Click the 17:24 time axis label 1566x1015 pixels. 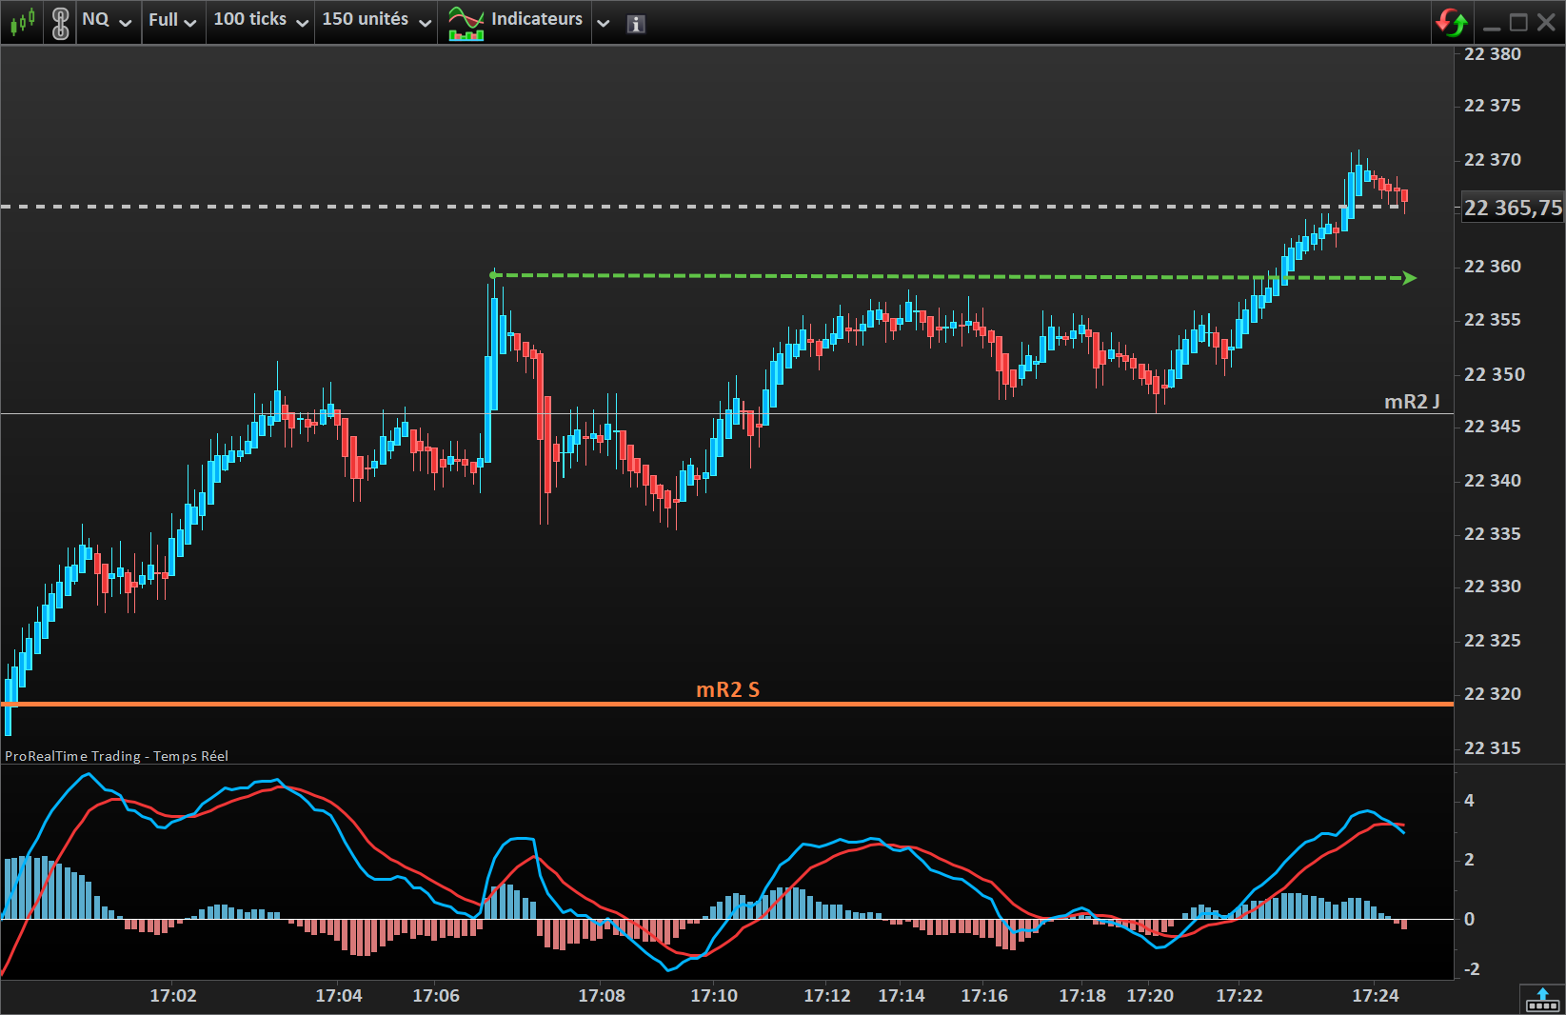pos(1376,996)
